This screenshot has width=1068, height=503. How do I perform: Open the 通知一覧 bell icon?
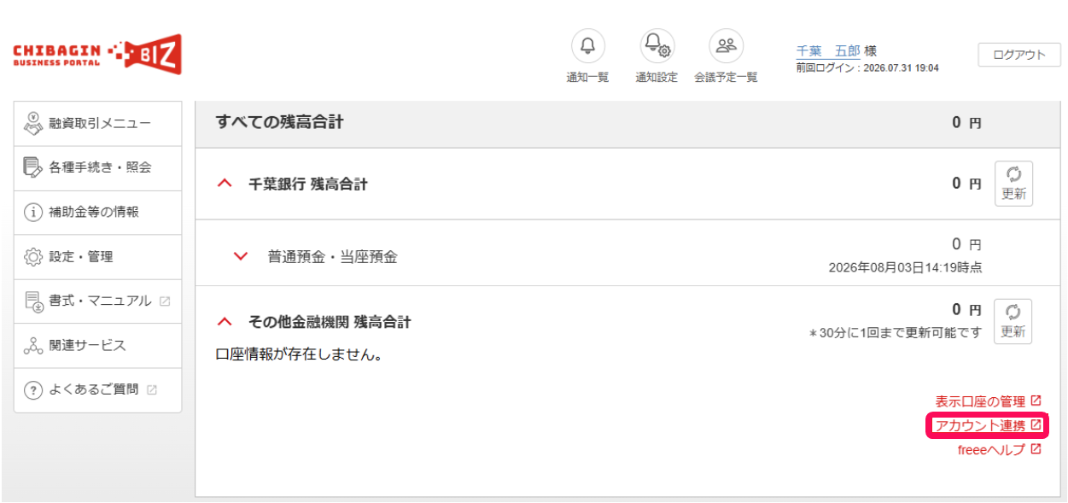coord(587,46)
